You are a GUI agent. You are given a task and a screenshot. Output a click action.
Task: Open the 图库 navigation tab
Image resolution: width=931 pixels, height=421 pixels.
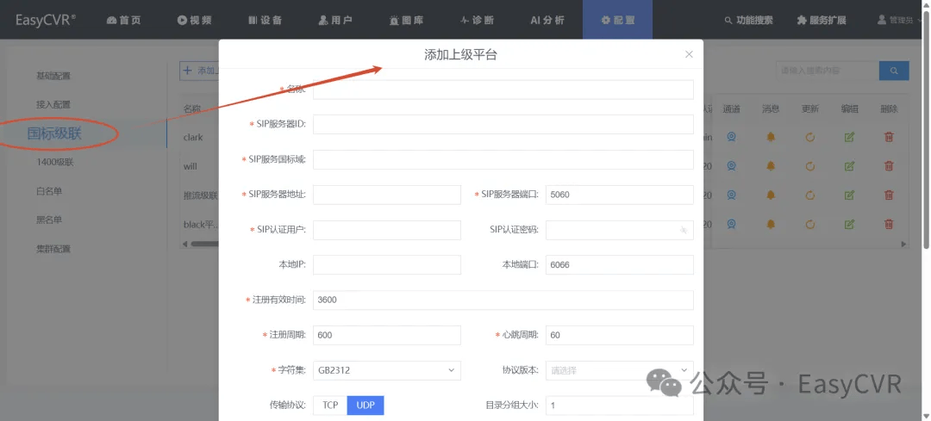(x=406, y=20)
